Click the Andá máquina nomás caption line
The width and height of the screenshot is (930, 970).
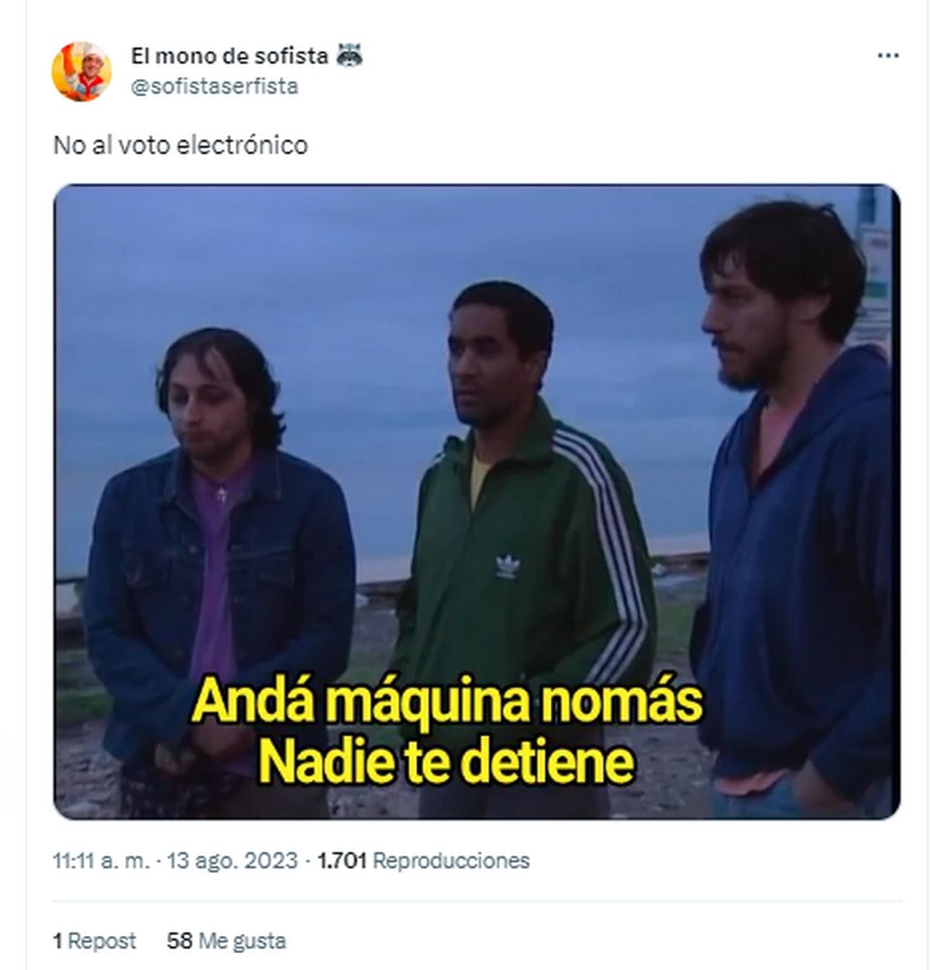pos(447,702)
